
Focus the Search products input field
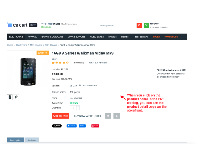[x=117, y=26]
